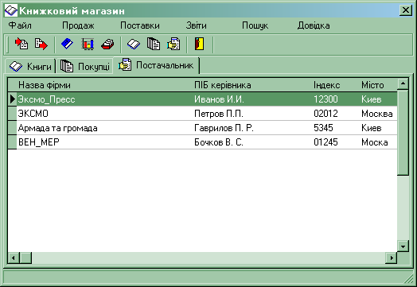Open the Звіти menu
The image size is (417, 287).
(197, 25)
